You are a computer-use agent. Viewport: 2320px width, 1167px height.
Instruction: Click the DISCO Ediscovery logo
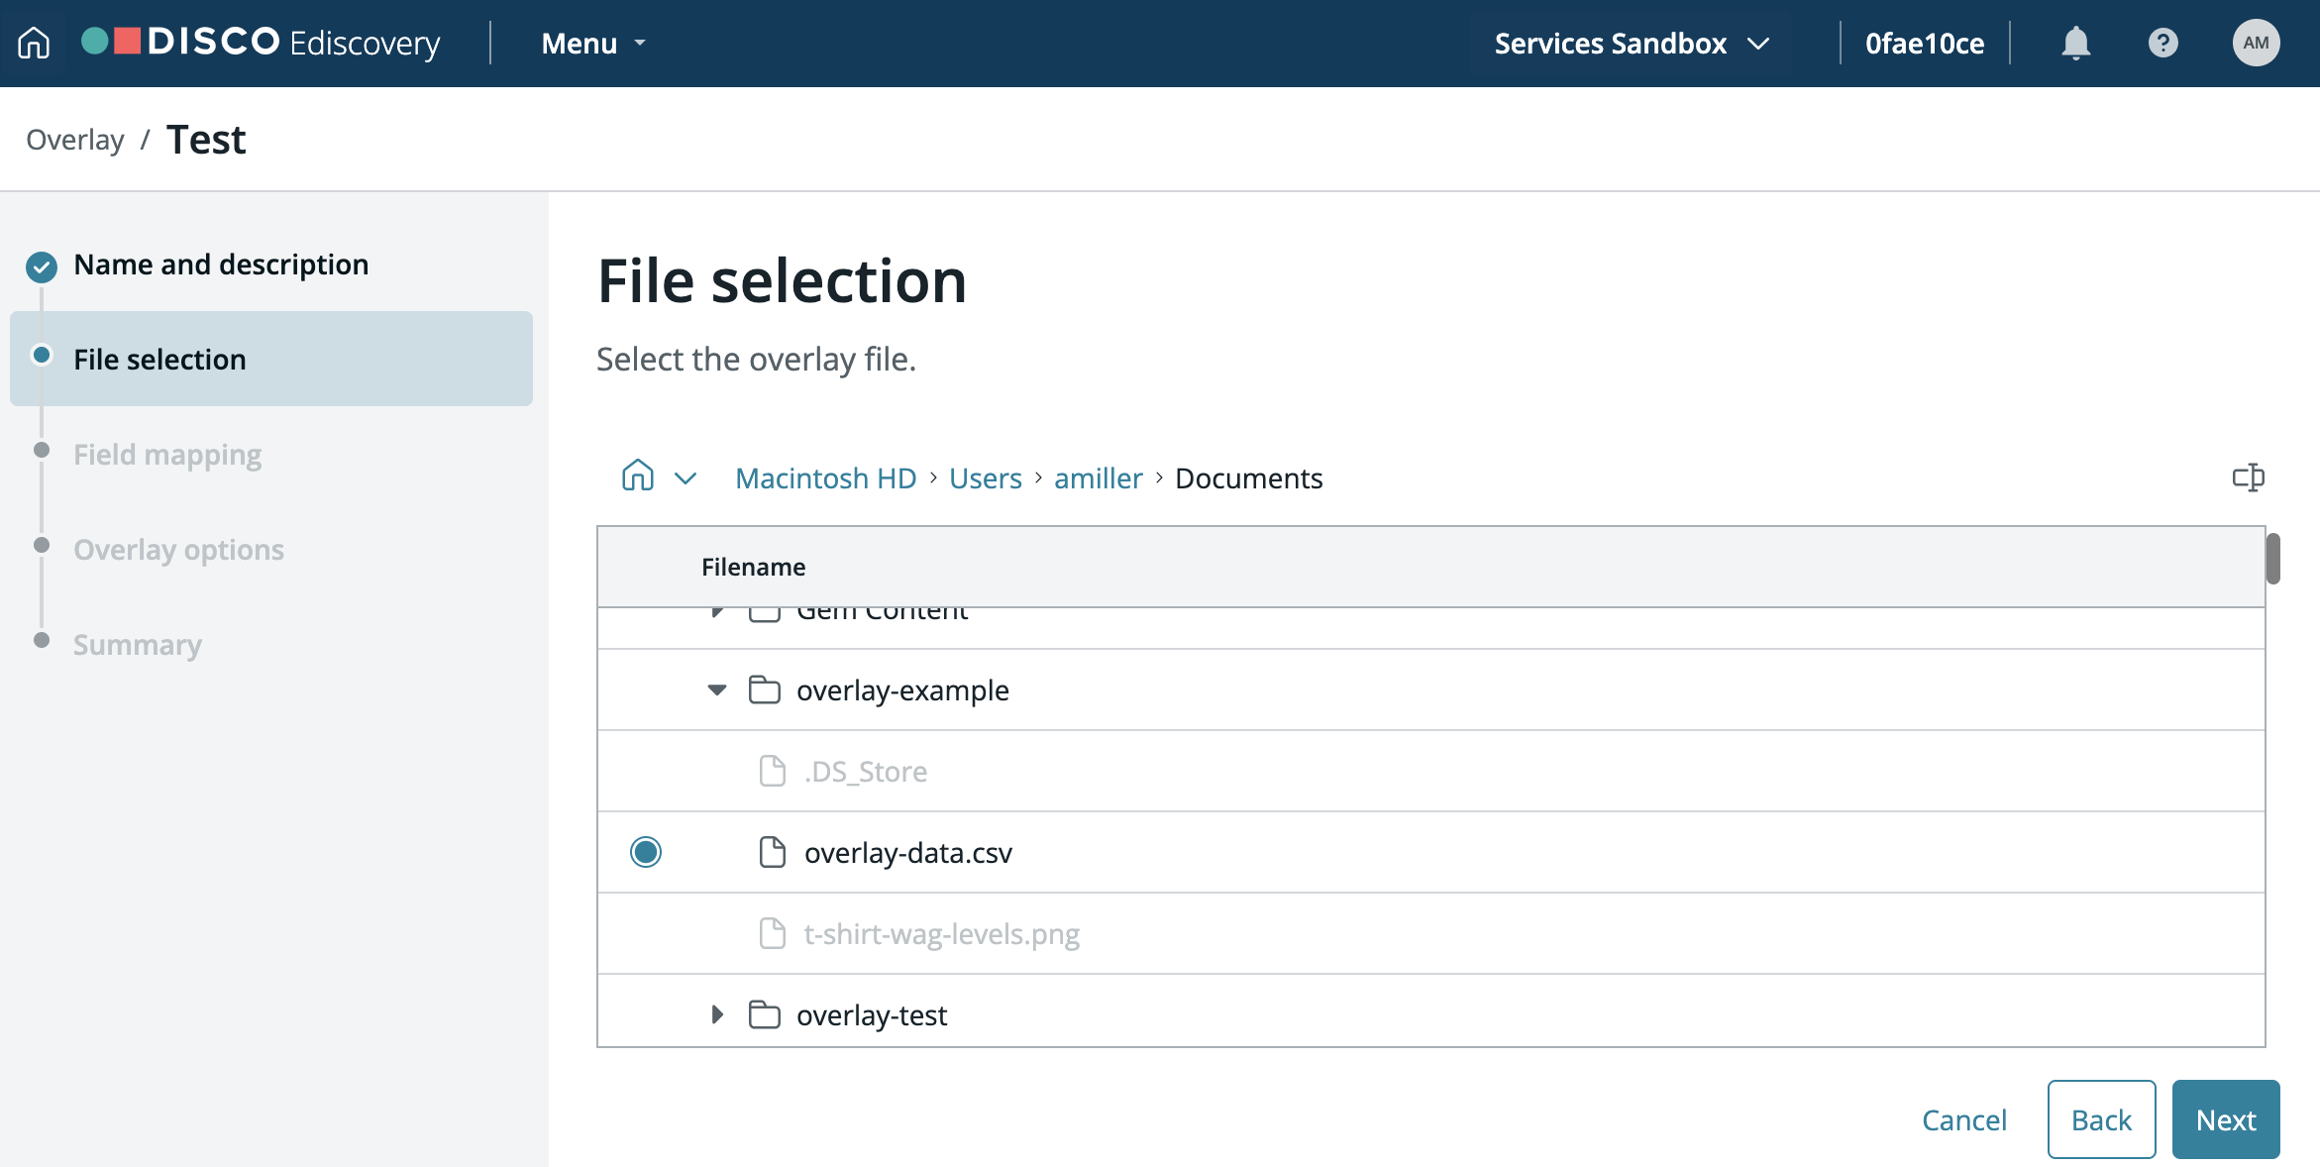click(261, 43)
